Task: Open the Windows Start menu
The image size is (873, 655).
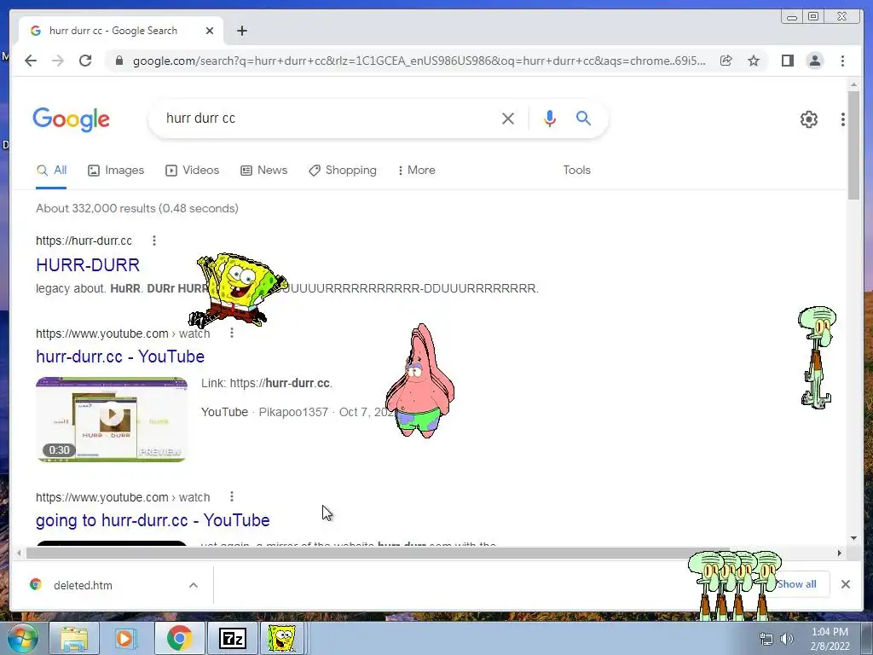Action: click(22, 638)
